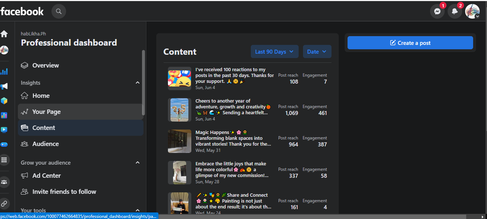Click the sidebar vertical scrollbar
487x219 pixels.
143,83
